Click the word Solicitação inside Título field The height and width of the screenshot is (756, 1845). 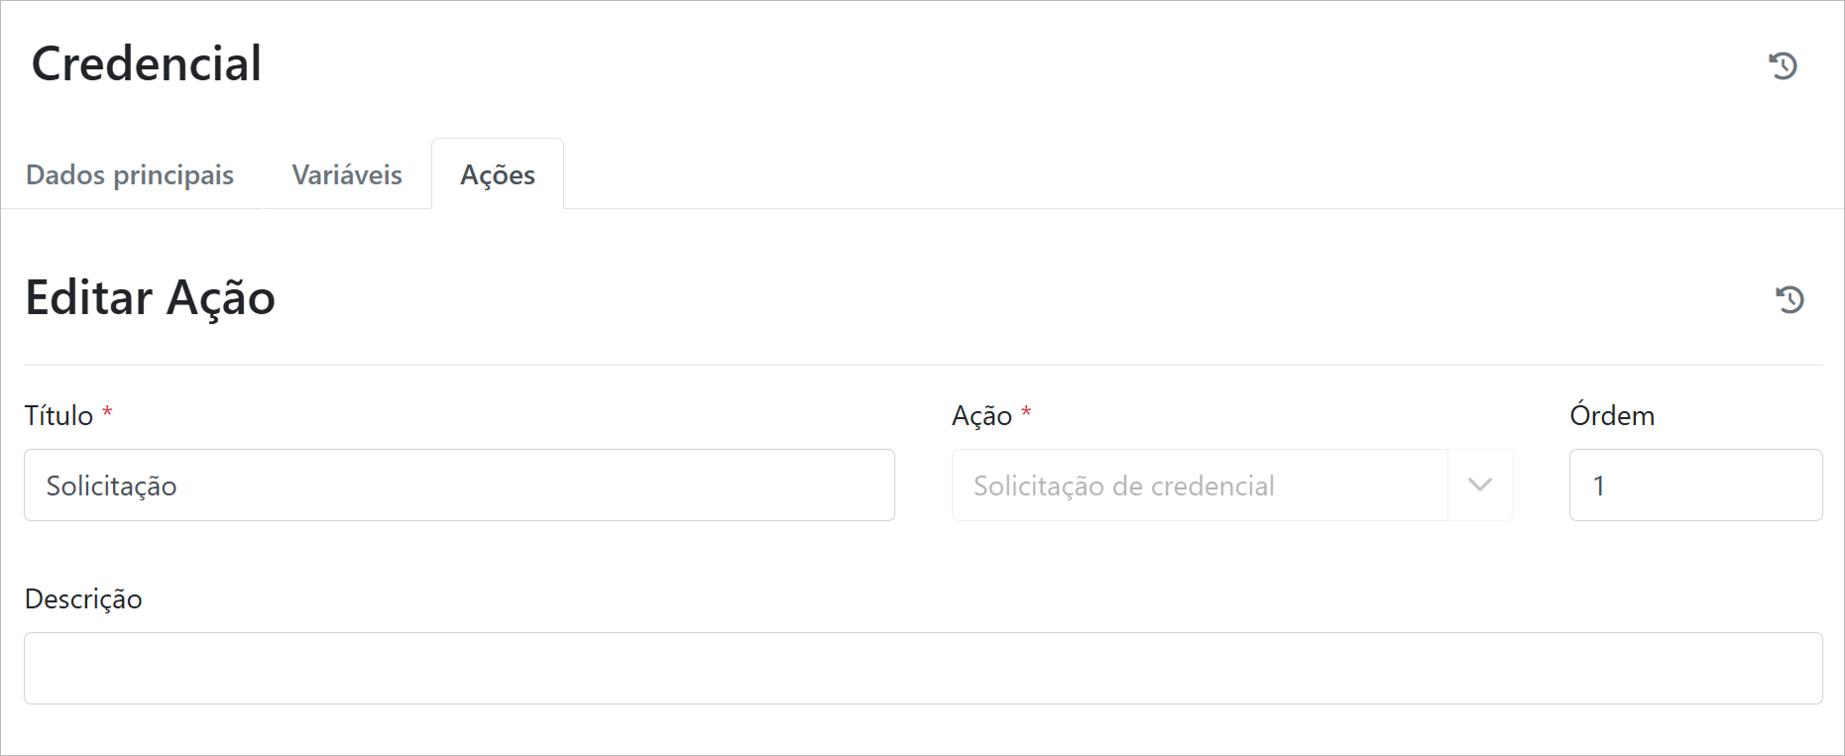[x=111, y=486]
